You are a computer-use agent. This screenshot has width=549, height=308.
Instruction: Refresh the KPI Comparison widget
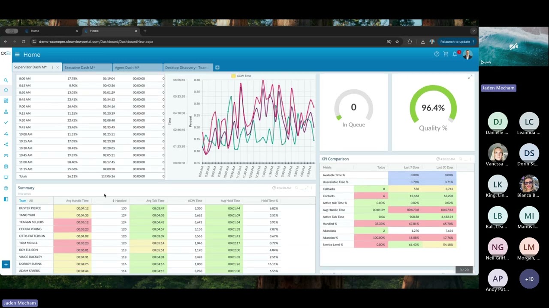coord(438,159)
